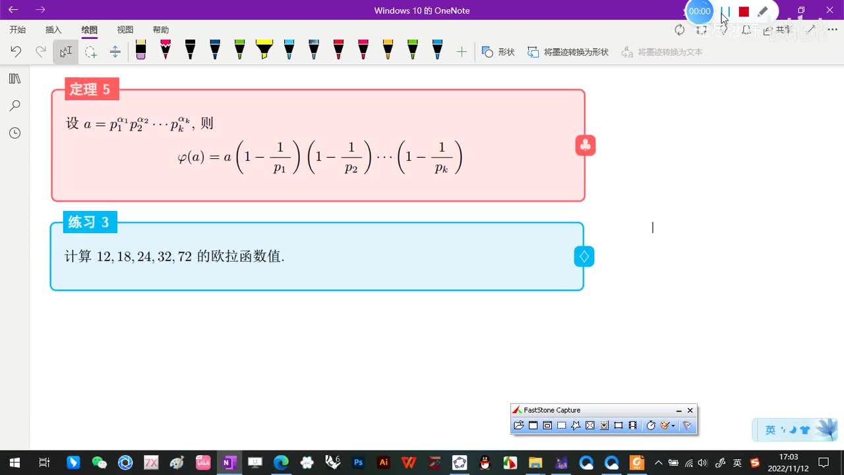Image resolution: width=844 pixels, height=475 pixels.
Task: Toggle the 英 input language indicator in tray
Action: 737,462
